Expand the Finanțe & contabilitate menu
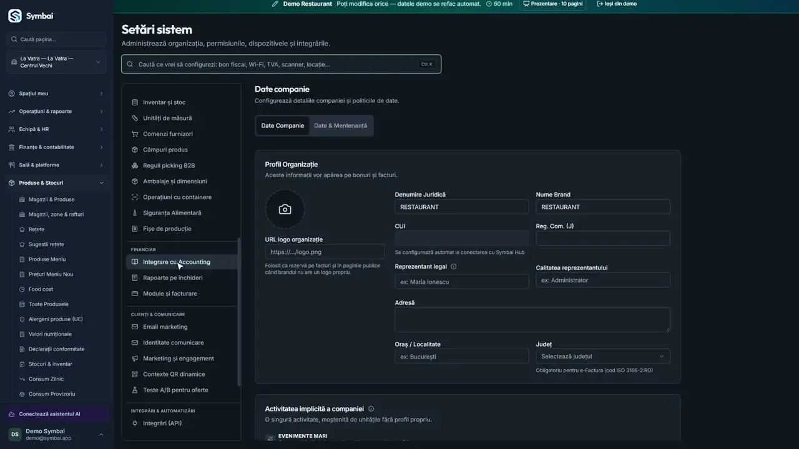The image size is (799, 449). click(56, 147)
